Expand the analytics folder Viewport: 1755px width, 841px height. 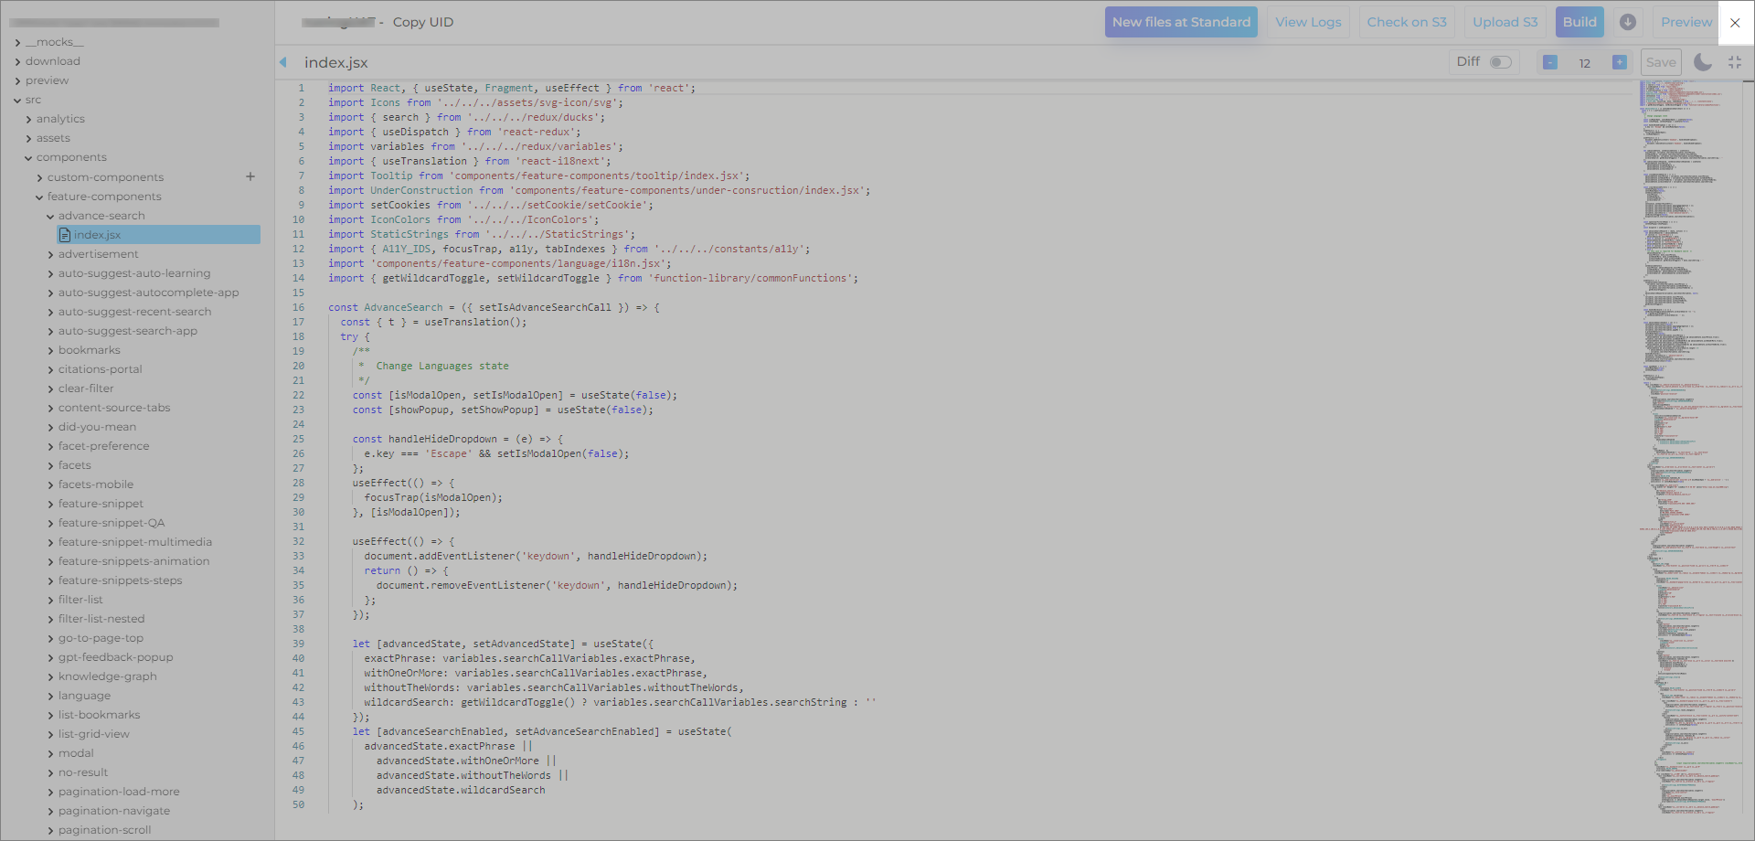tap(60, 119)
